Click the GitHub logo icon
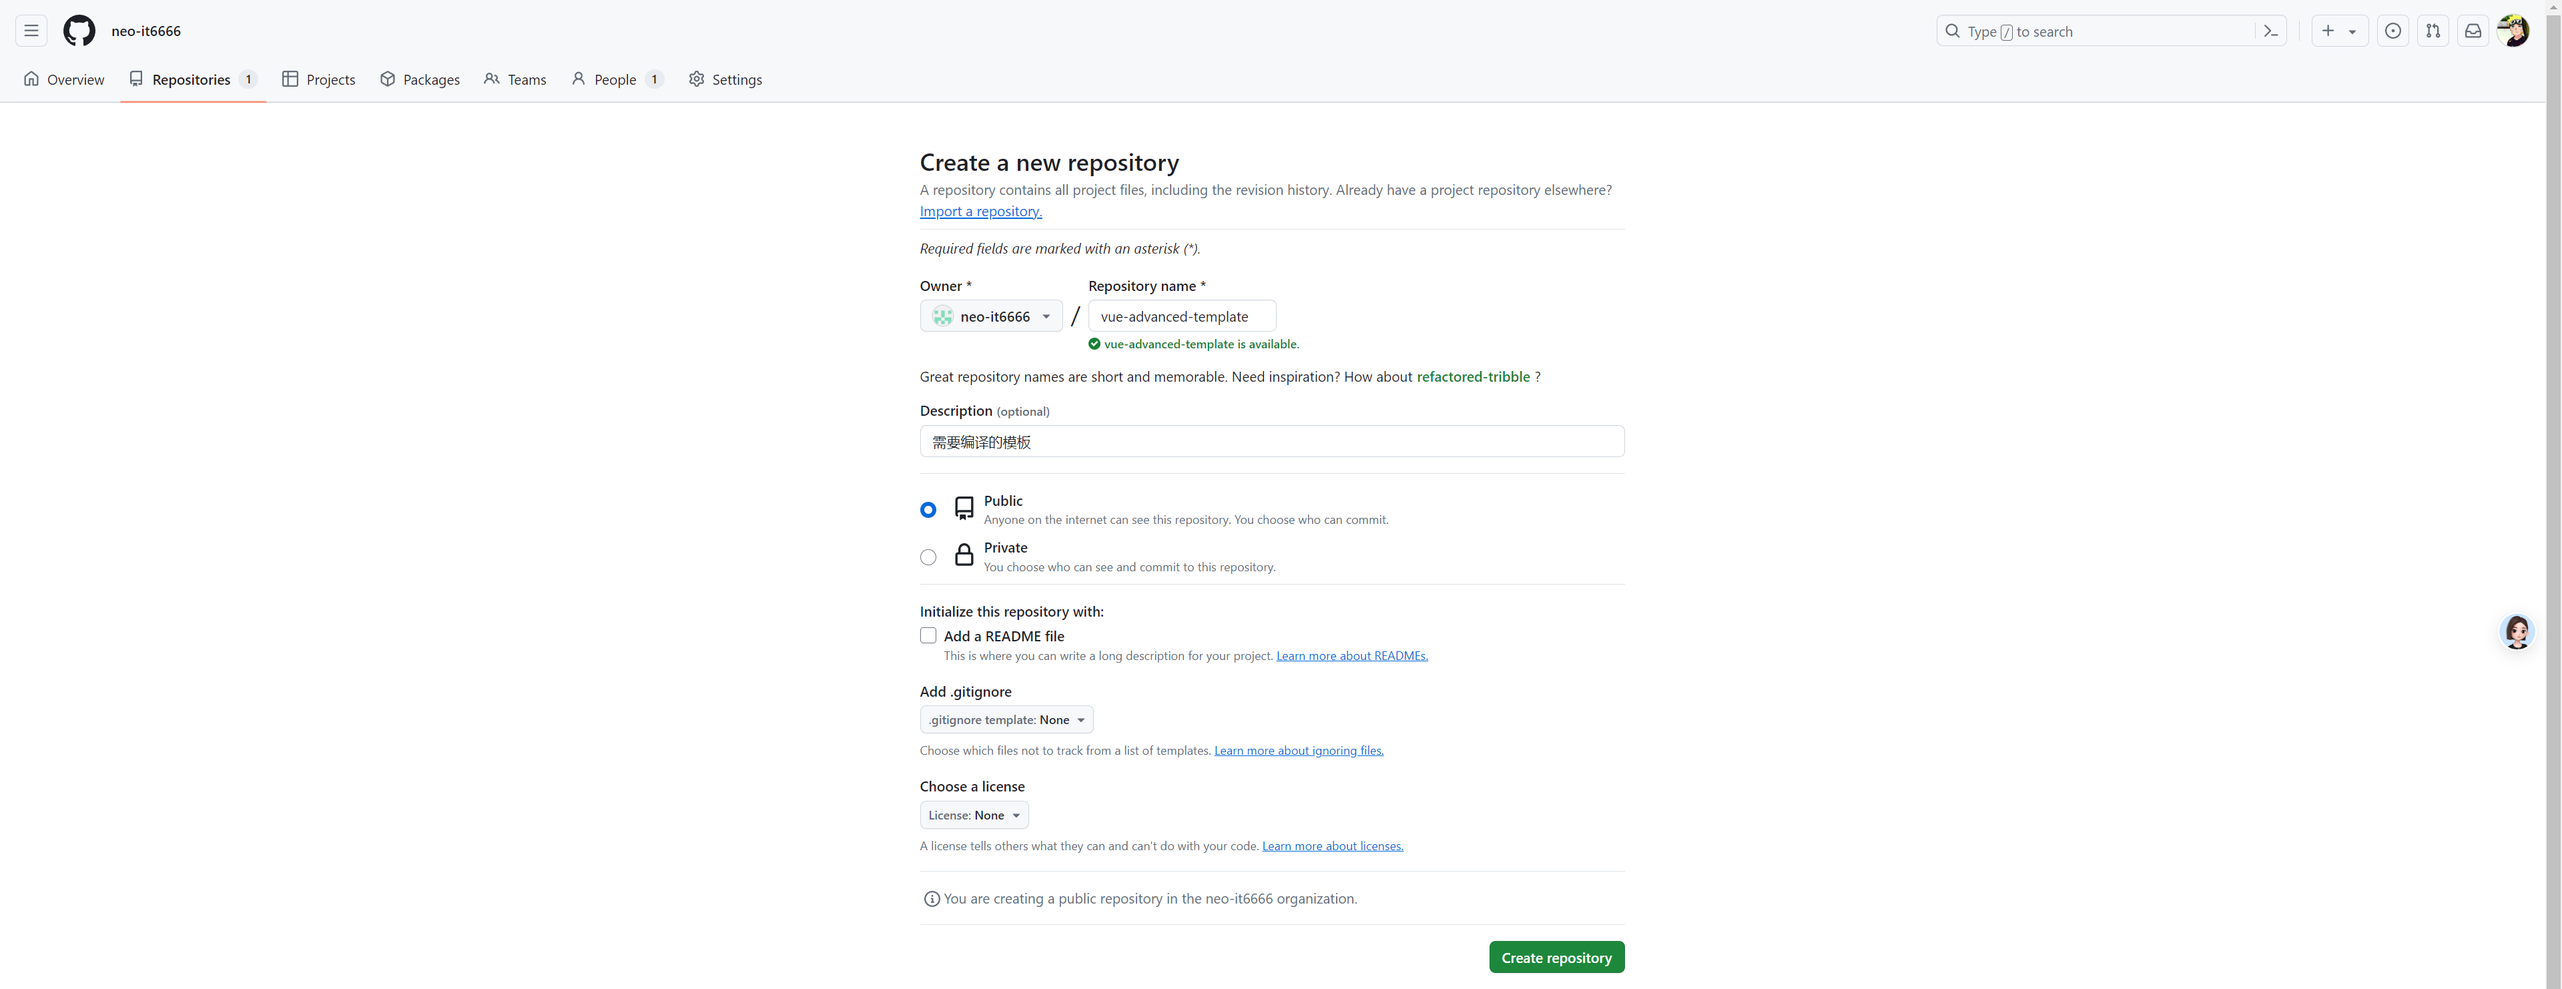 point(79,31)
